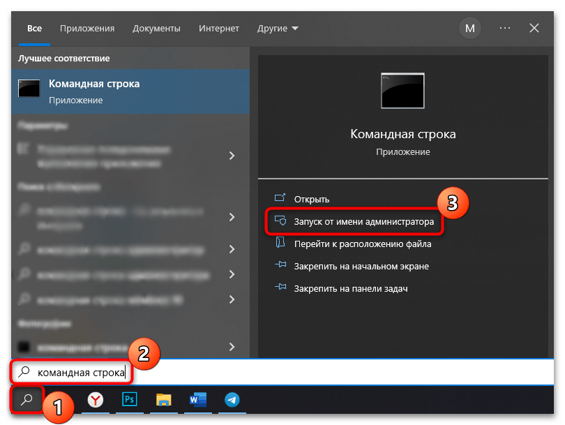Image resolution: width=565 pixels, height=425 pixels.
Task: Expand the Другие filter dropdown
Action: [x=277, y=29]
